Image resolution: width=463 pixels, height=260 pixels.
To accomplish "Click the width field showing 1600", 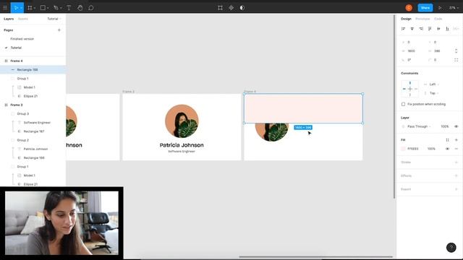I will tap(412, 51).
